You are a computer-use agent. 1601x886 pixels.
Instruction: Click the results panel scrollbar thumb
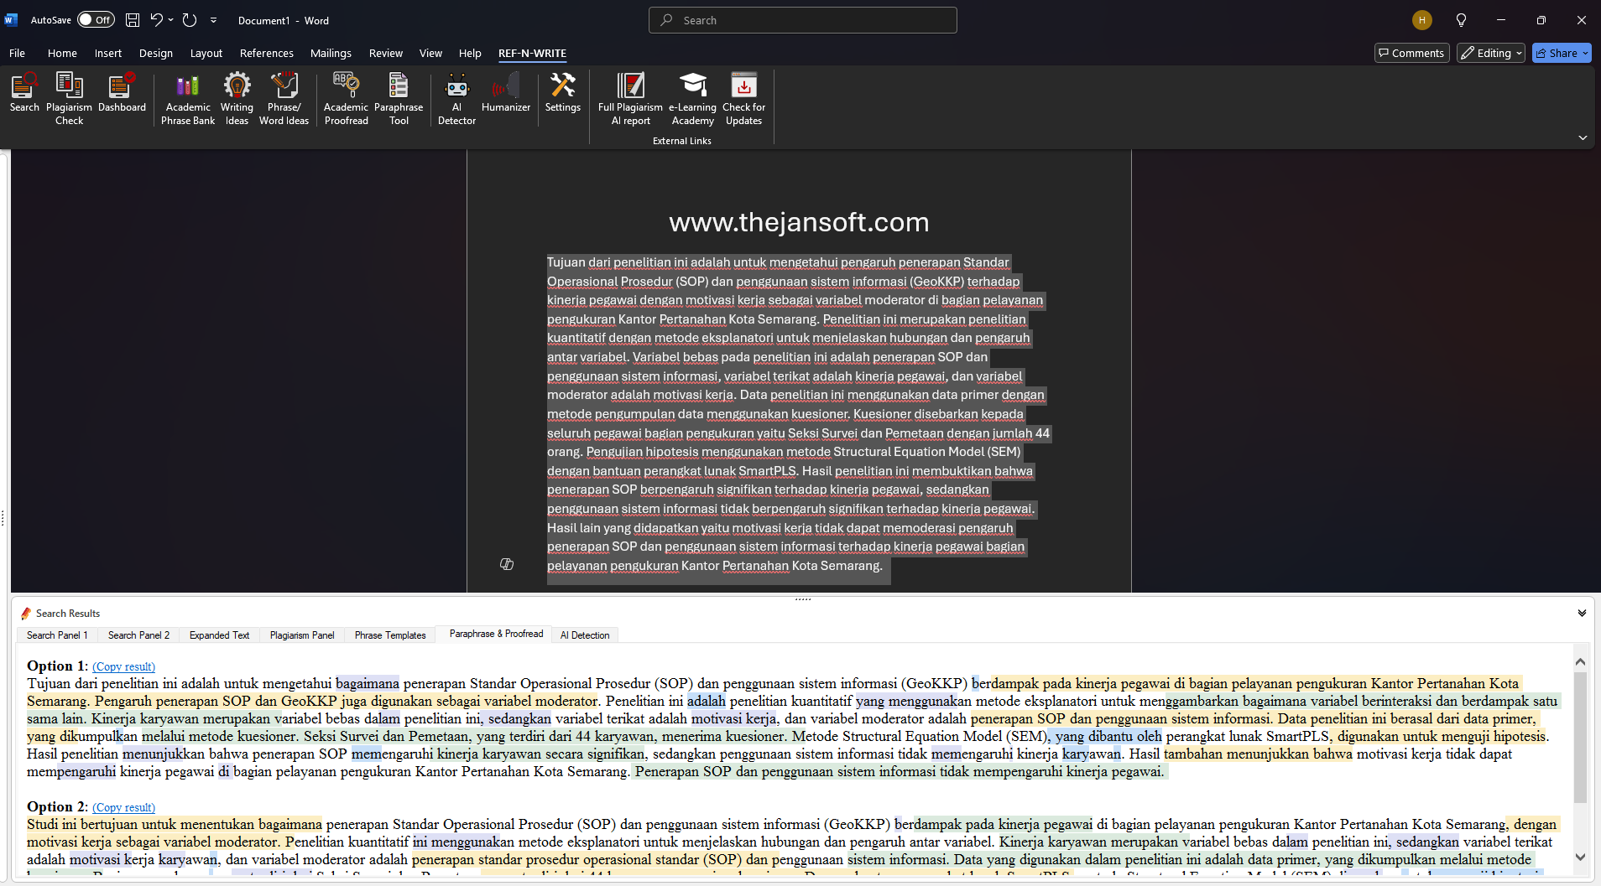click(1581, 738)
